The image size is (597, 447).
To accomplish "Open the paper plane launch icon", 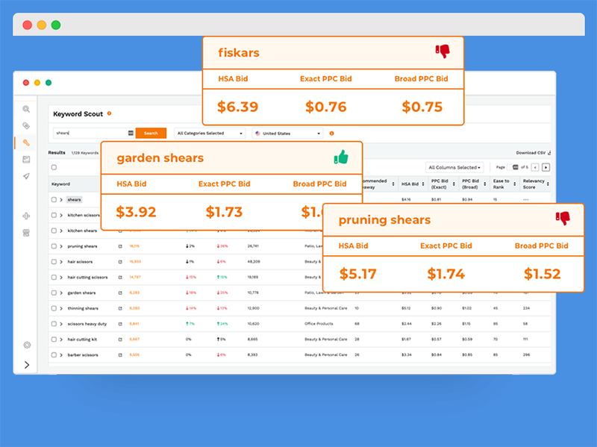I will click(x=26, y=176).
